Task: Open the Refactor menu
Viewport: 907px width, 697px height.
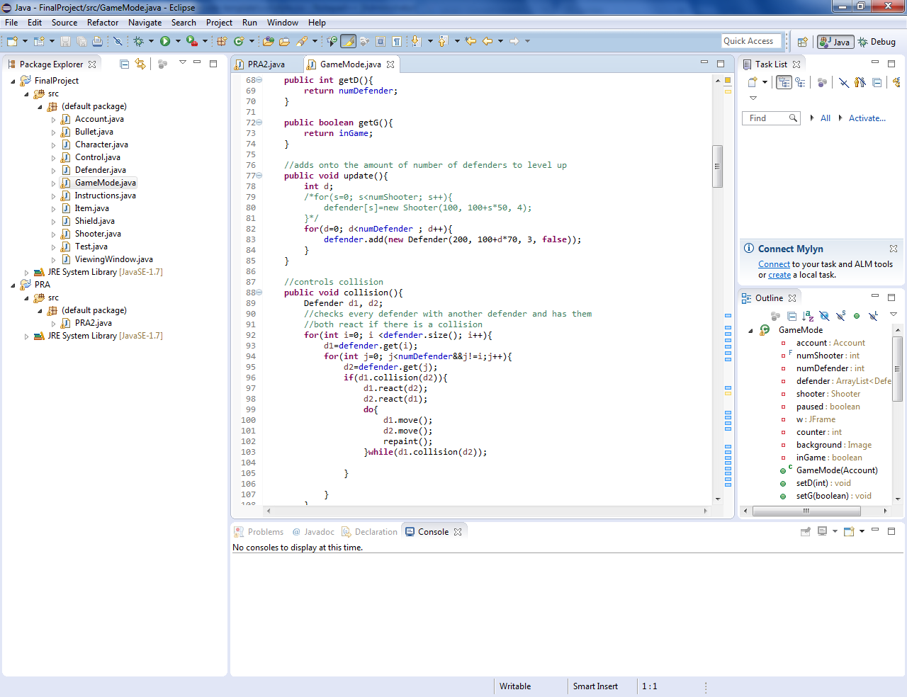Action: pyautogui.click(x=103, y=23)
